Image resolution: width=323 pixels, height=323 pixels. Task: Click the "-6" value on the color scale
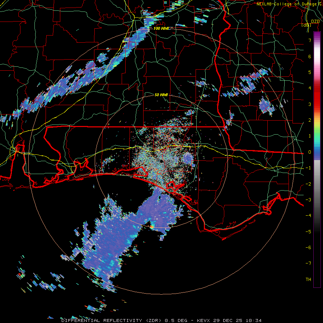(308, 248)
